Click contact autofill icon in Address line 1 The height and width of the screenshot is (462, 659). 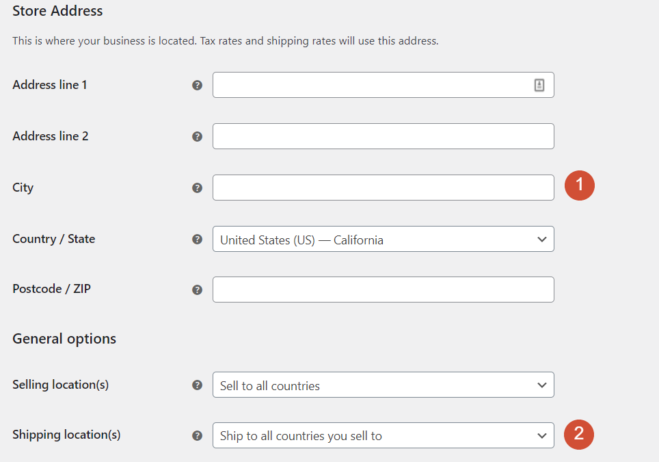pyautogui.click(x=539, y=85)
